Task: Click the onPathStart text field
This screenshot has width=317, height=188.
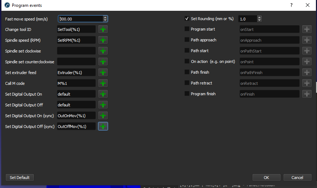Action: click(269, 51)
